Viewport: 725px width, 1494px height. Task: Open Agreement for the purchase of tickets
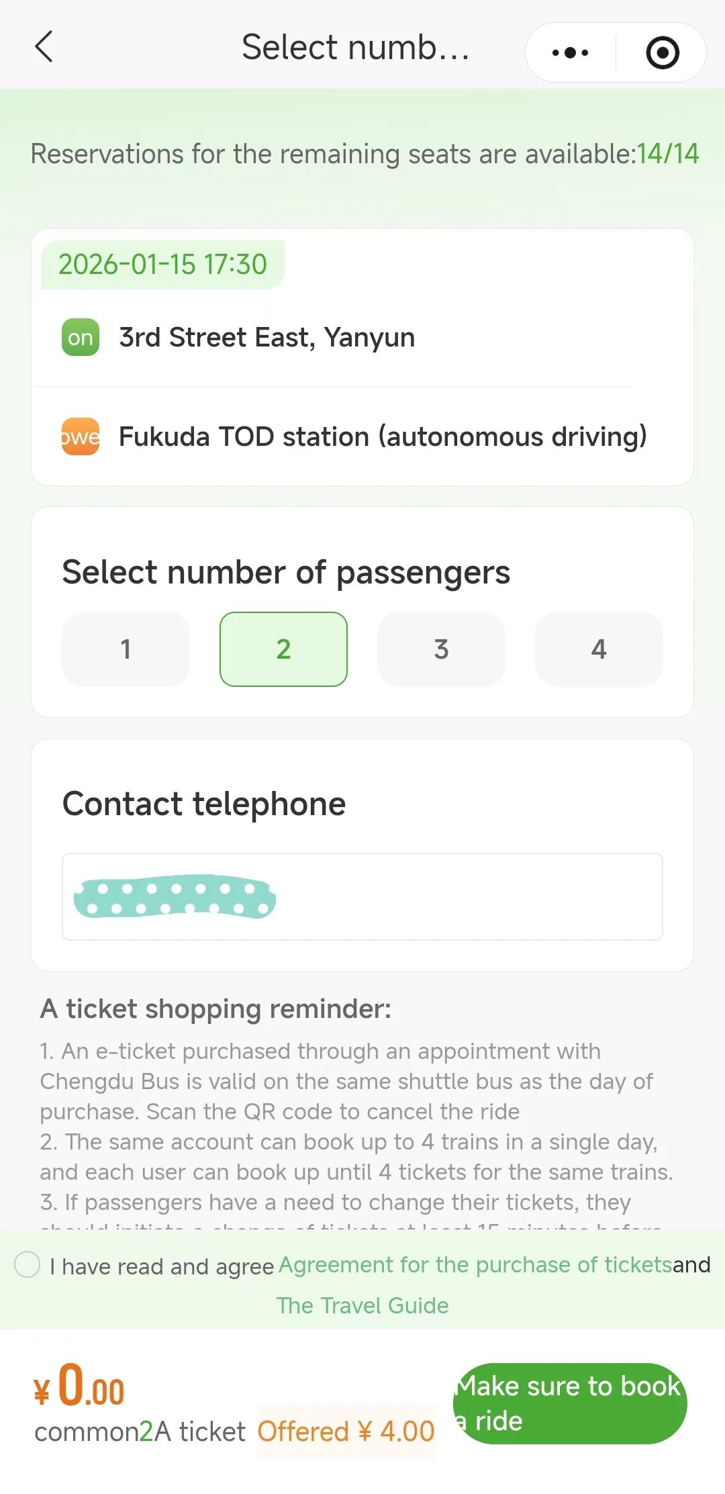[x=475, y=1264]
